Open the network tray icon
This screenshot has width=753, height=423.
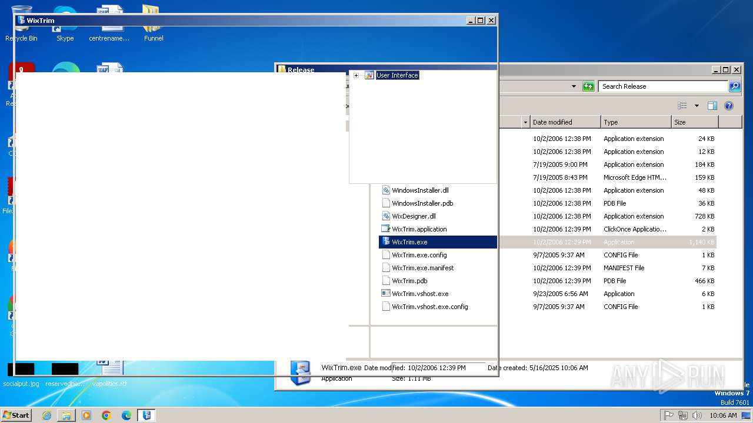pos(683,415)
